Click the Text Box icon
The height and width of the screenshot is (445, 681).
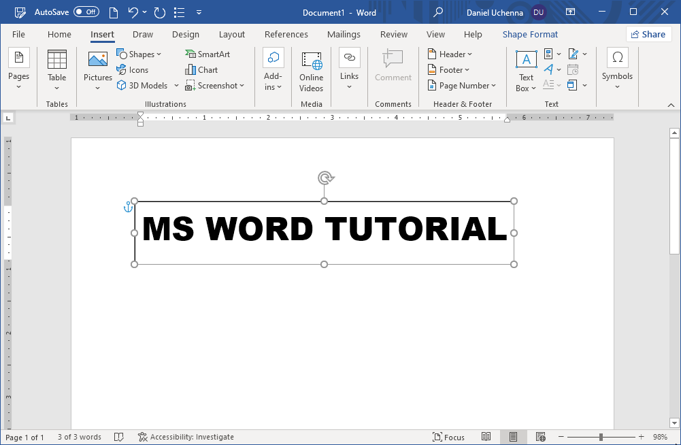526,60
